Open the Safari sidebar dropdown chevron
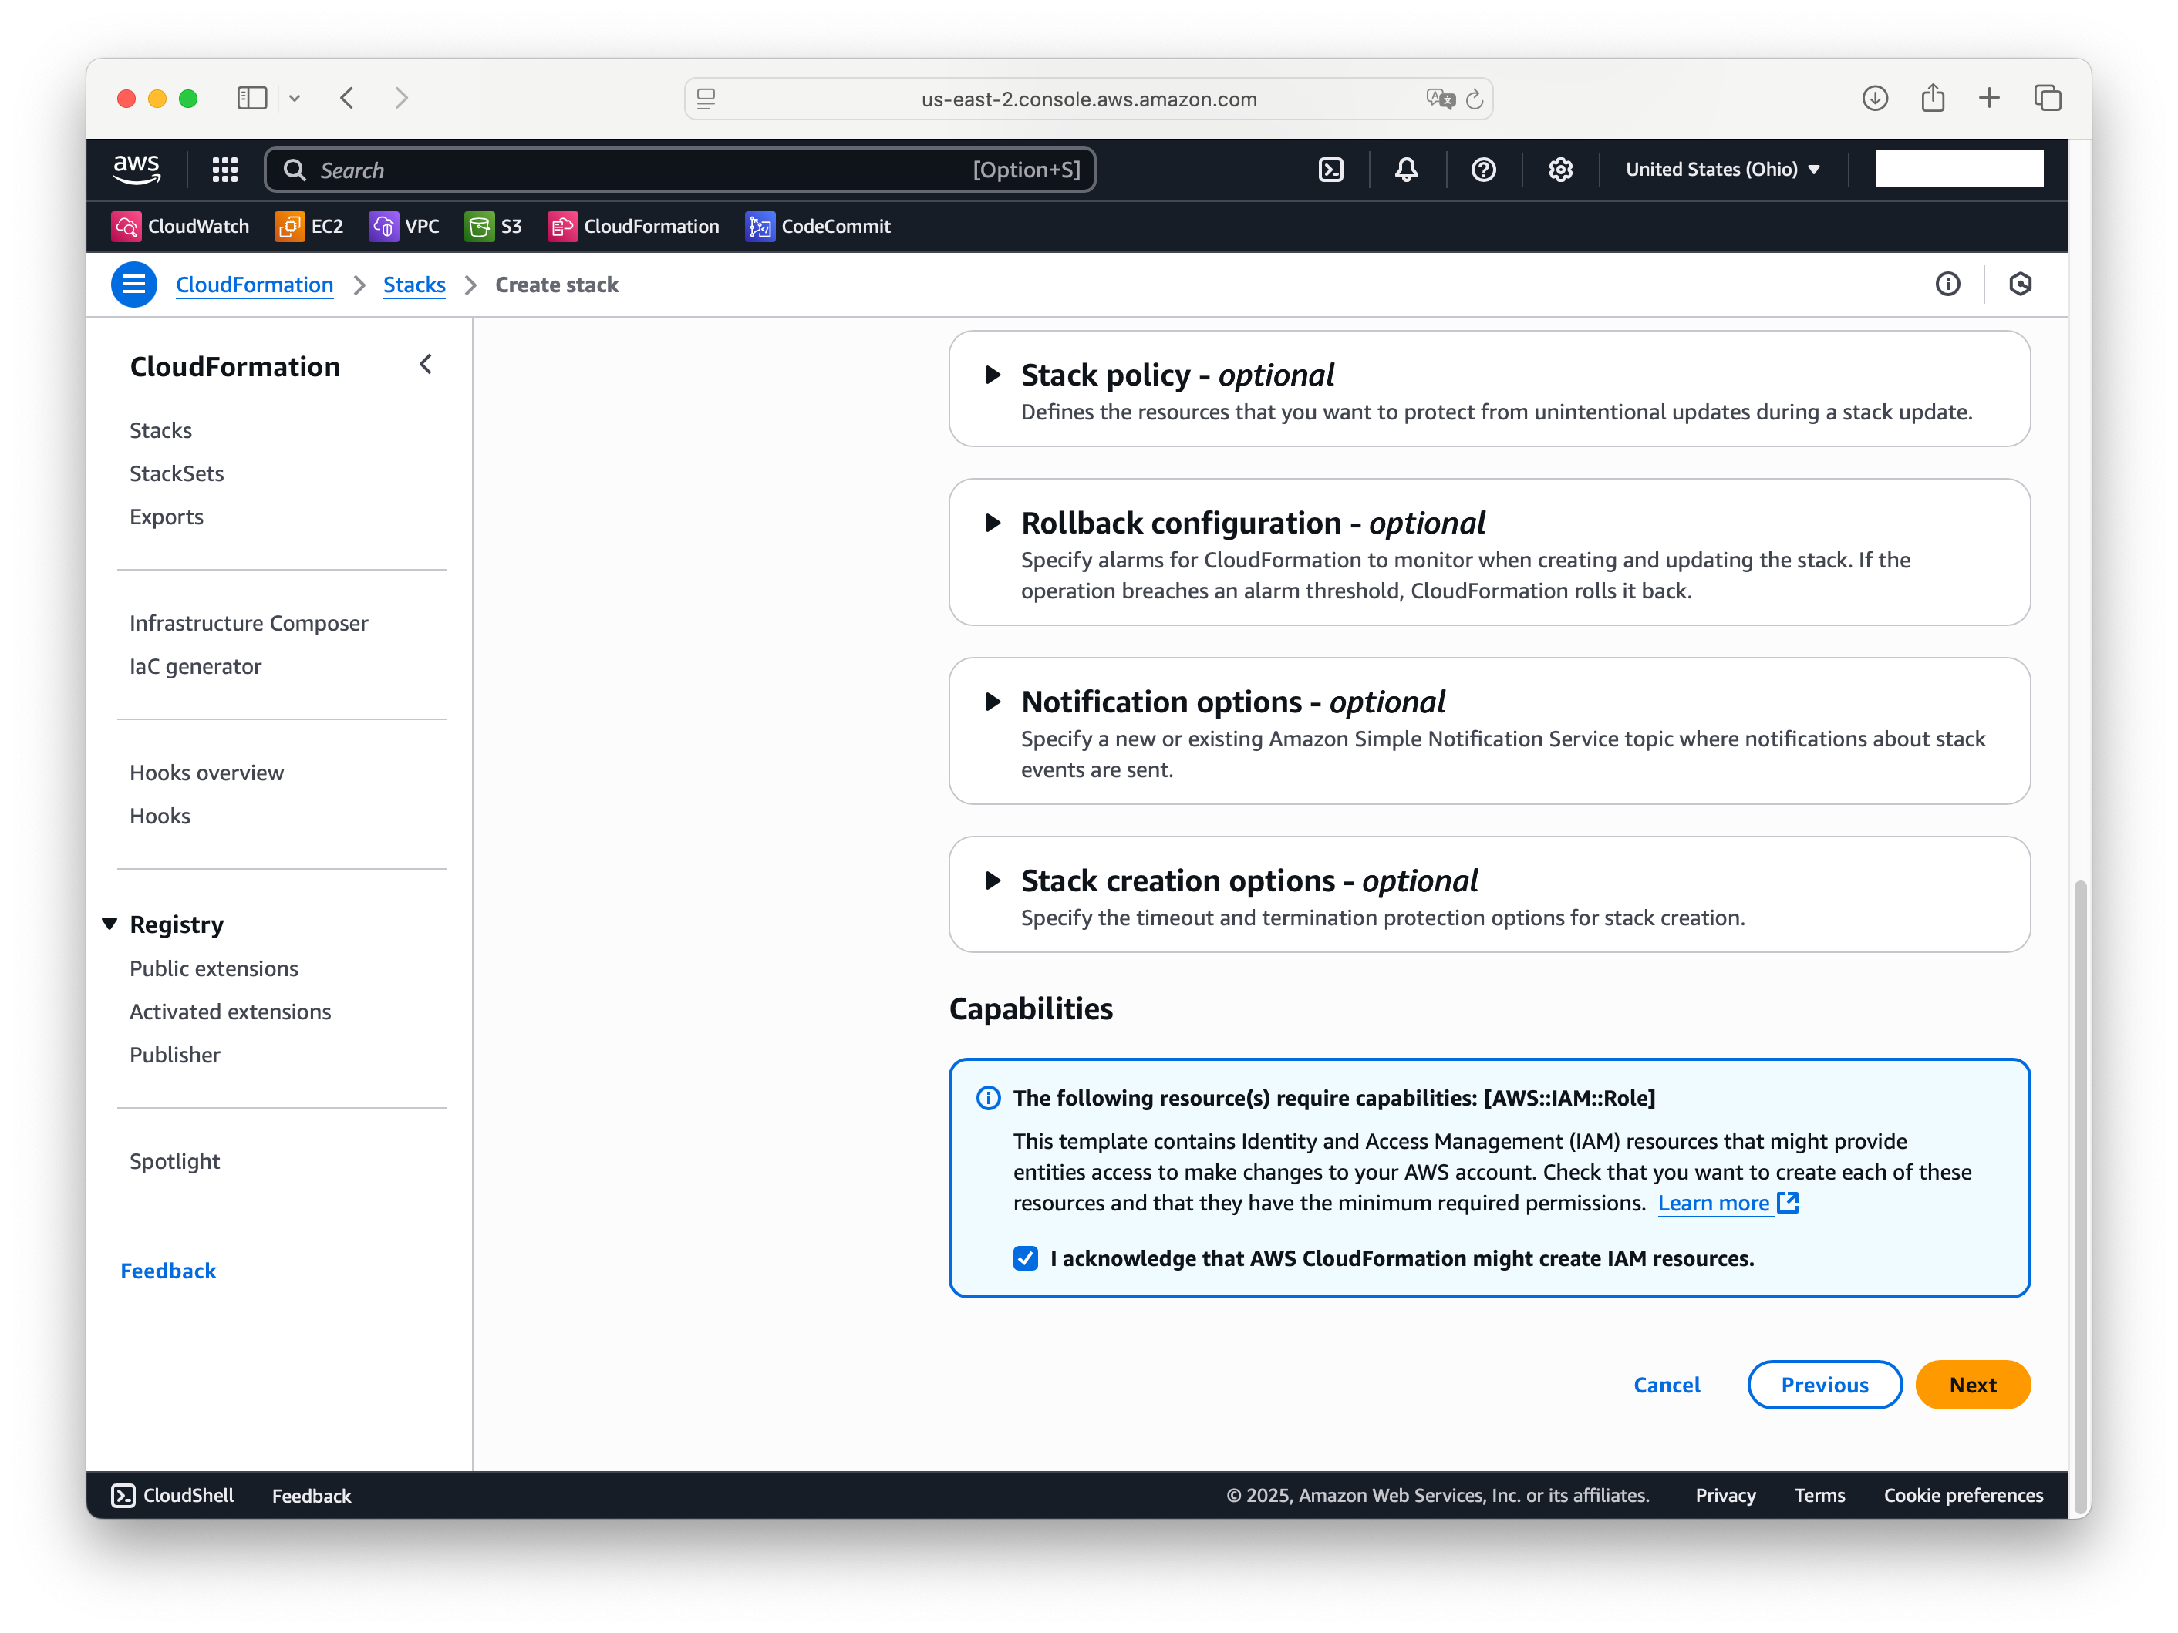2178x1633 pixels. [295, 99]
